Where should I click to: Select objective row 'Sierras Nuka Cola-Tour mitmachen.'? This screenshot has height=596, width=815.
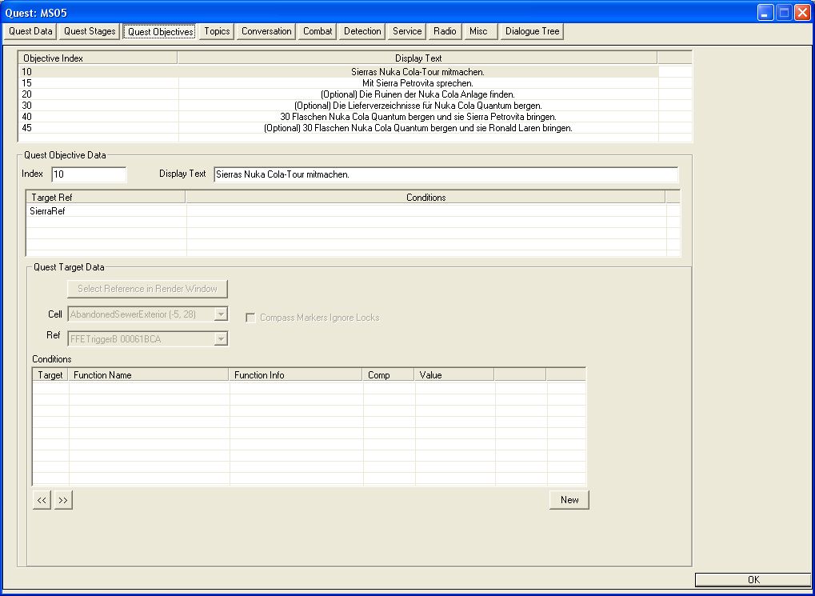click(356, 72)
